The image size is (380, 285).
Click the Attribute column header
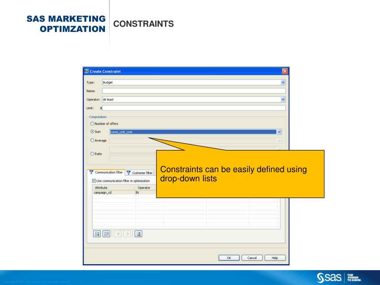[x=114, y=187]
